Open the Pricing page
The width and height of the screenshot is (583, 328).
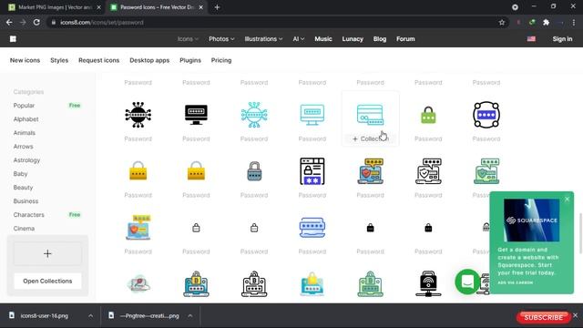click(221, 60)
